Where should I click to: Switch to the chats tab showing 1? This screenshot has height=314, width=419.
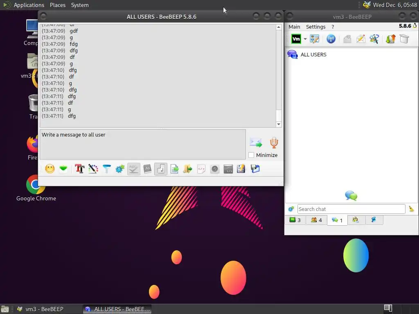pyautogui.click(x=337, y=220)
